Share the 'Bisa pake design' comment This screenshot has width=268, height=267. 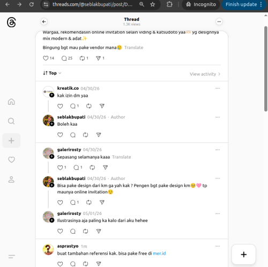pyautogui.click(x=102, y=203)
